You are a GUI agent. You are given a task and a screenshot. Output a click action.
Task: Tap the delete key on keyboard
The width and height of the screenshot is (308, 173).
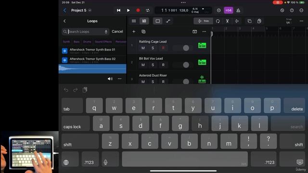294,106
